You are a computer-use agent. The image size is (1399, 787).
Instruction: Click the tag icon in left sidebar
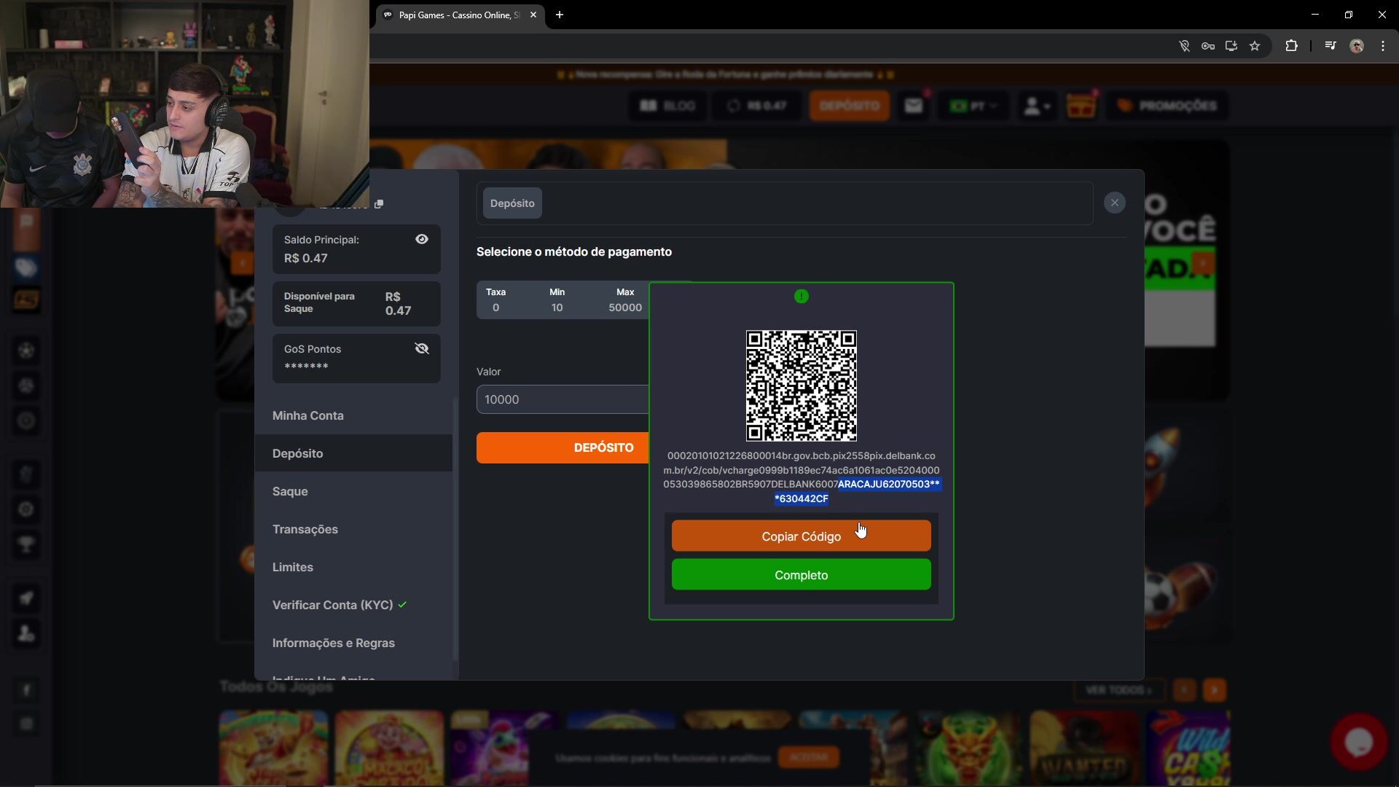(26, 267)
